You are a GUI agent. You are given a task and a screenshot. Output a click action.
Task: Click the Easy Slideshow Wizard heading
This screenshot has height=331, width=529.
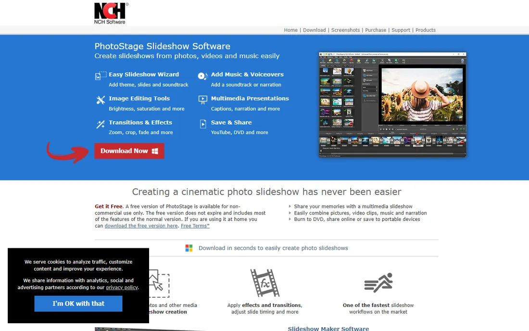pos(144,74)
